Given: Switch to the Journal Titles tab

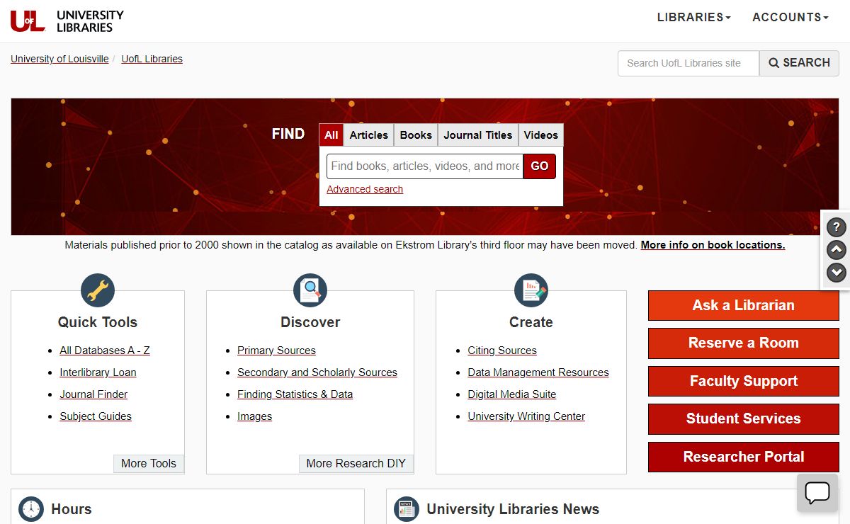Looking at the screenshot, I should (478, 135).
